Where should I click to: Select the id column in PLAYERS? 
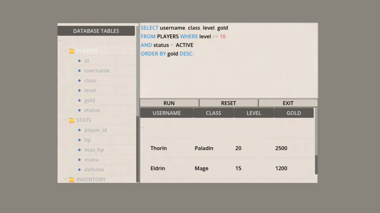87,61
